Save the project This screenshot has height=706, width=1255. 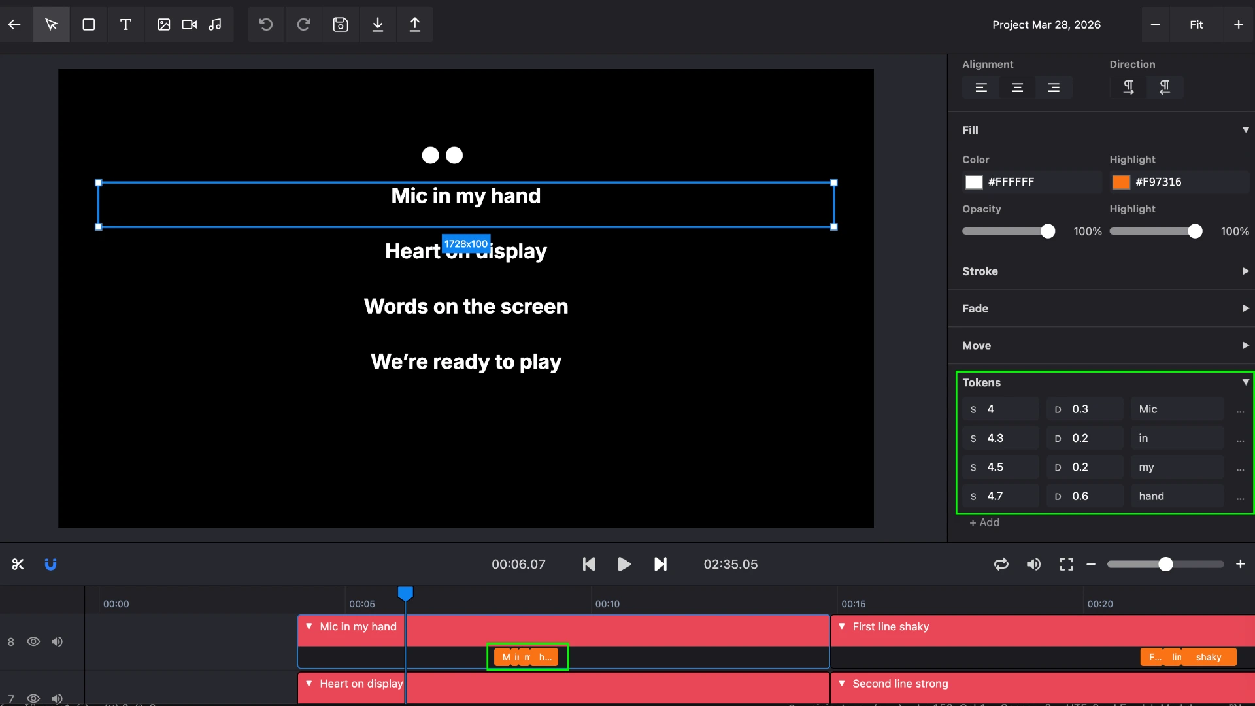point(341,24)
